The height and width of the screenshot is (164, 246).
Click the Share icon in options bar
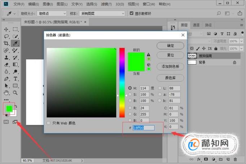click(240, 13)
